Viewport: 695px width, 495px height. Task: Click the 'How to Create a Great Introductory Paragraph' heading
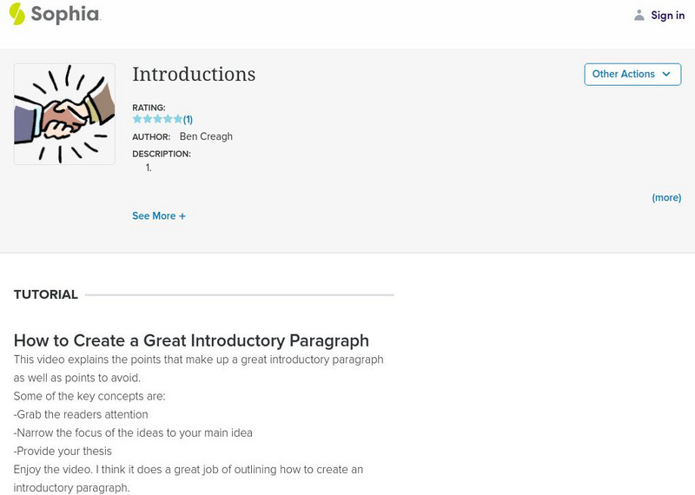coord(191,340)
